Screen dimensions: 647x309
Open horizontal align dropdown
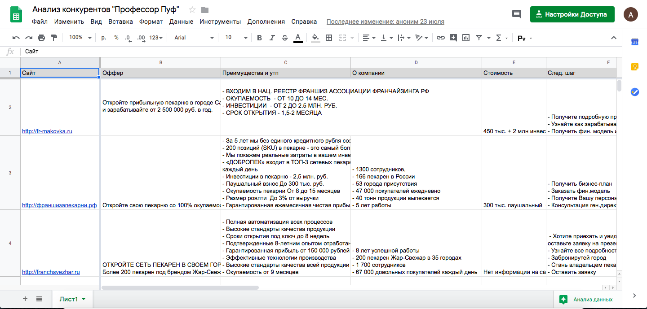369,38
